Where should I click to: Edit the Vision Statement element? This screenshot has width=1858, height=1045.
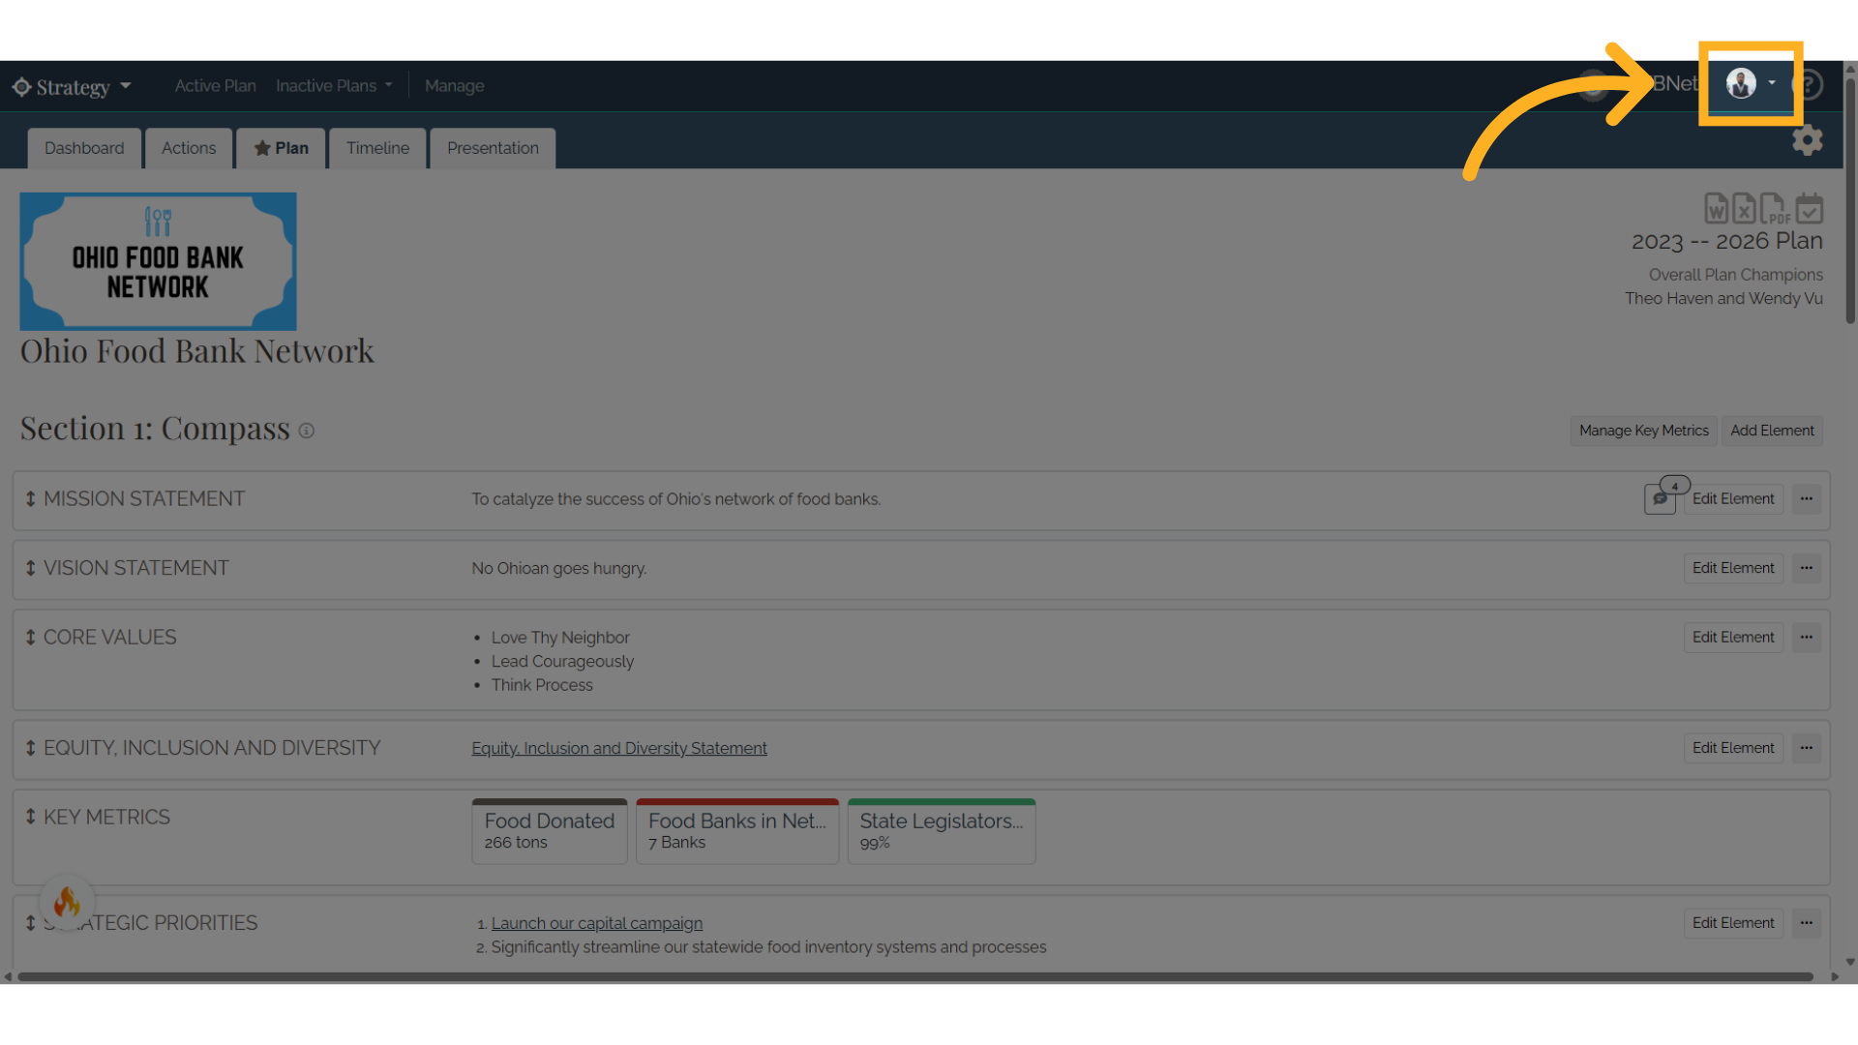1733,568
